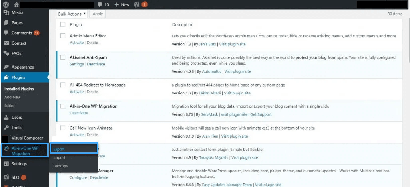The height and width of the screenshot is (187, 410).
Task: Select Import from the migration submenu
Action: tap(59, 157)
